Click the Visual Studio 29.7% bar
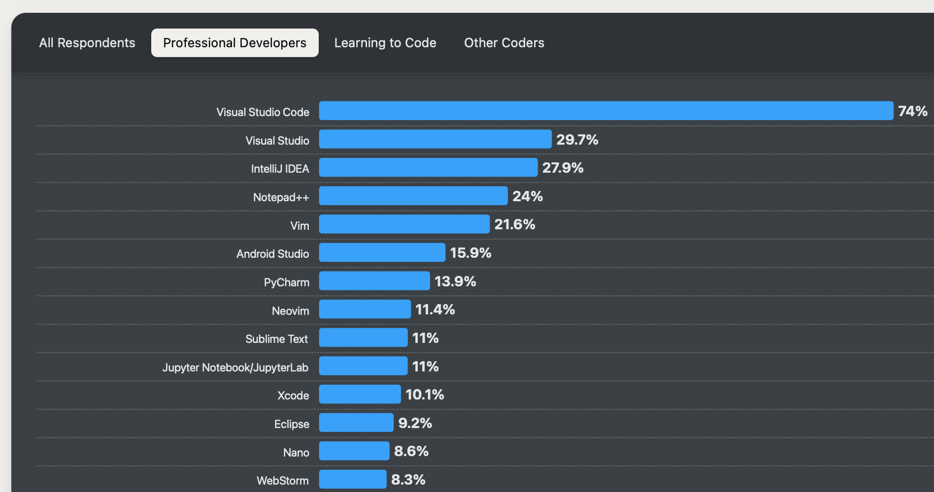 tap(435, 139)
